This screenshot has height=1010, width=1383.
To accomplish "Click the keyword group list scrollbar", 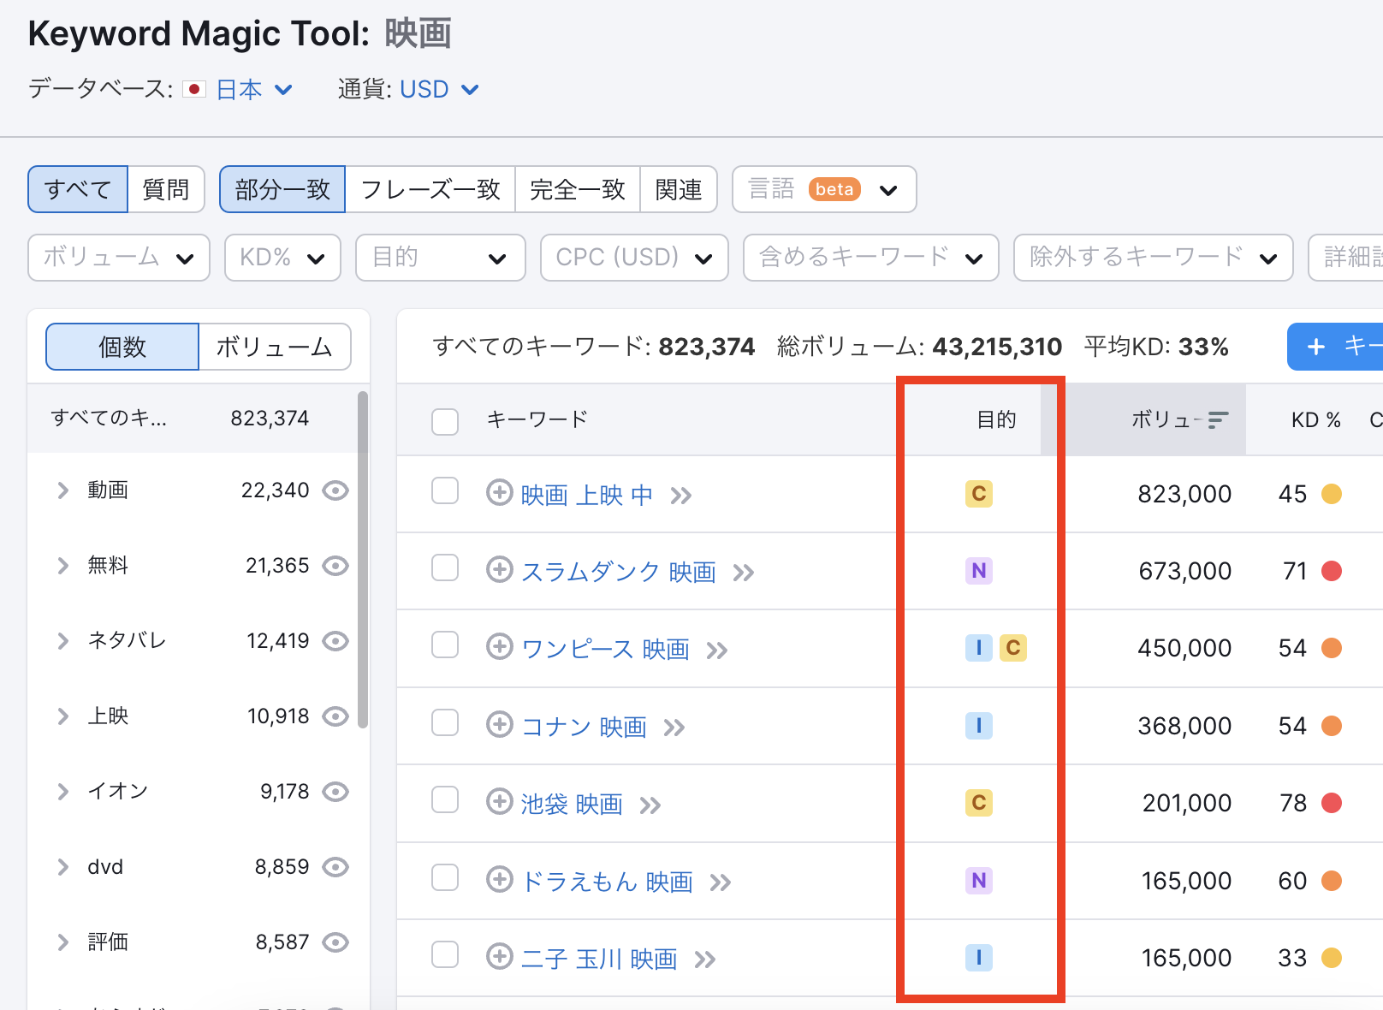I will point(363,556).
